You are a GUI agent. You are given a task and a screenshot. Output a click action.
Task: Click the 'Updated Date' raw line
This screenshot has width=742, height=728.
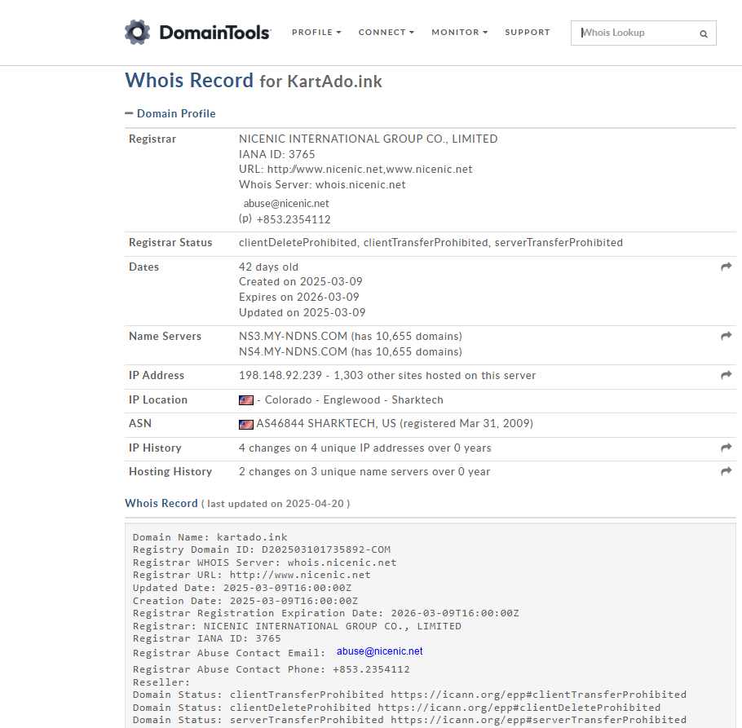click(242, 588)
